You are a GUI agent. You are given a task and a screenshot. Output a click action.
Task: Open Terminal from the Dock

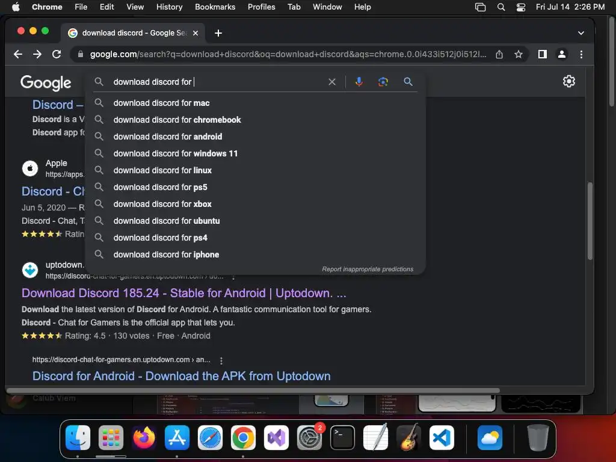click(x=342, y=437)
